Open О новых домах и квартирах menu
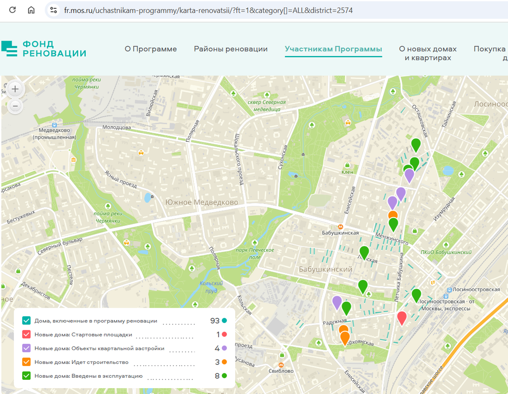This screenshot has height=394, width=508. point(428,53)
